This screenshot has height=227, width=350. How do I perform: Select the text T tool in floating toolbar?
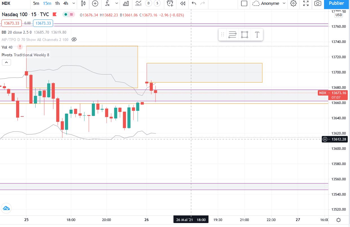257,35
